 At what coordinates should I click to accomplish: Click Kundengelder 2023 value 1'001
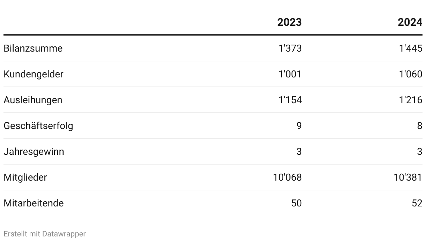(290, 74)
